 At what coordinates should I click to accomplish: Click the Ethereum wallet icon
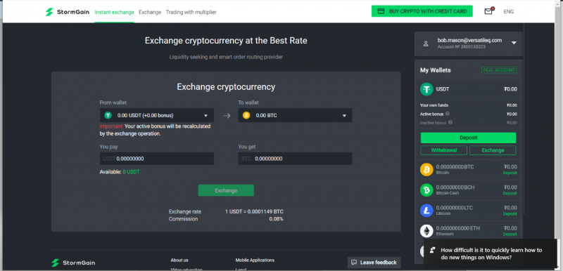pos(426,230)
